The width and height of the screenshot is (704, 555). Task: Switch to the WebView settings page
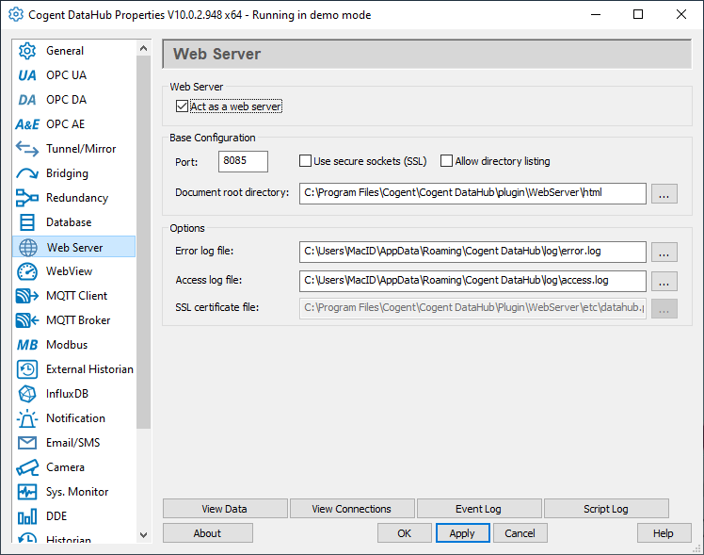[70, 271]
